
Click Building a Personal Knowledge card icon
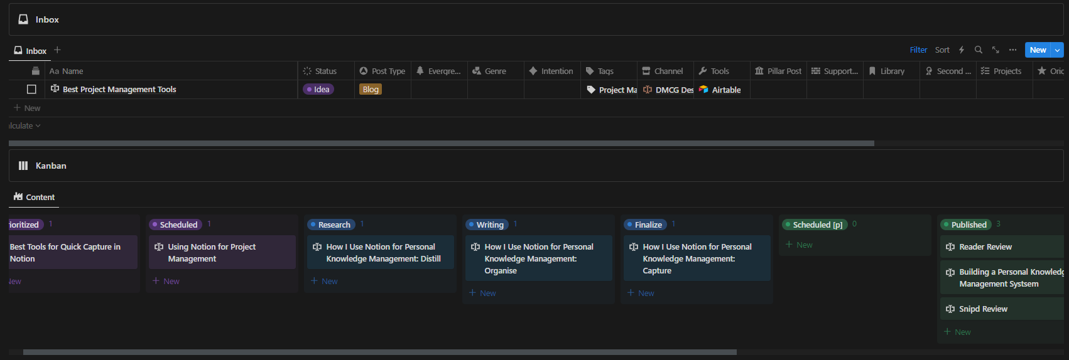click(x=950, y=272)
